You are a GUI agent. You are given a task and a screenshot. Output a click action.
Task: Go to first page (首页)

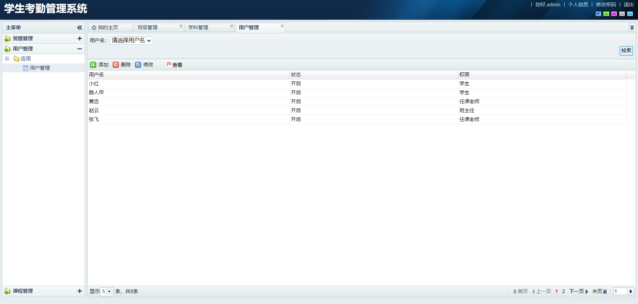pos(520,291)
